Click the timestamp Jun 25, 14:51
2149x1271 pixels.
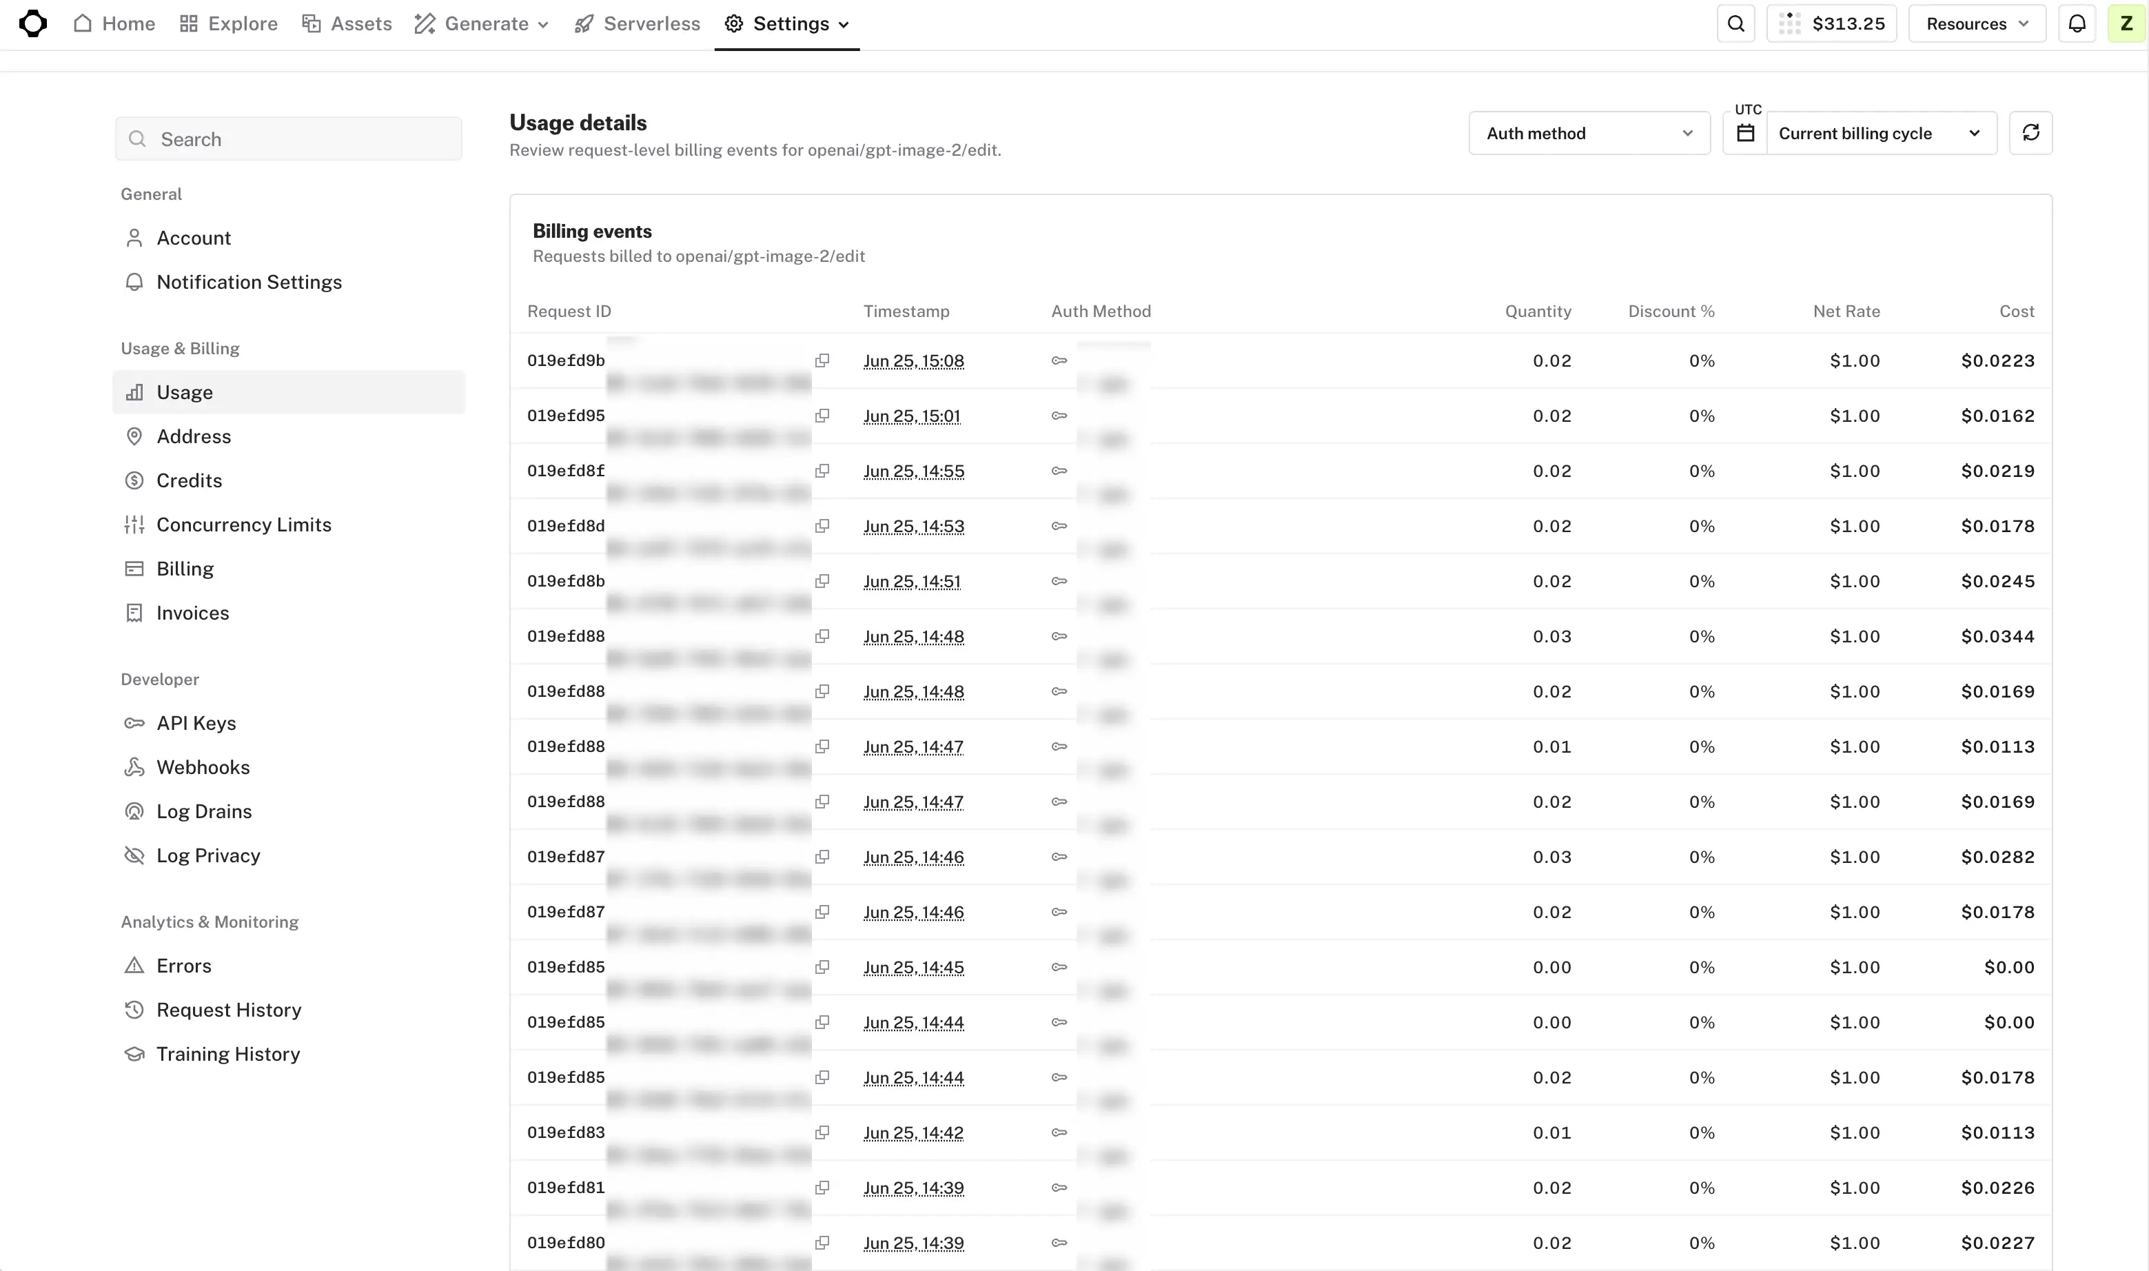point(912,582)
